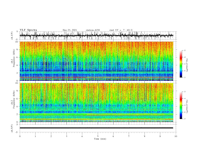This screenshot has height=153, width=198.
Task: Click the "-7" label on ch.2 color bar
Action: [184, 119]
